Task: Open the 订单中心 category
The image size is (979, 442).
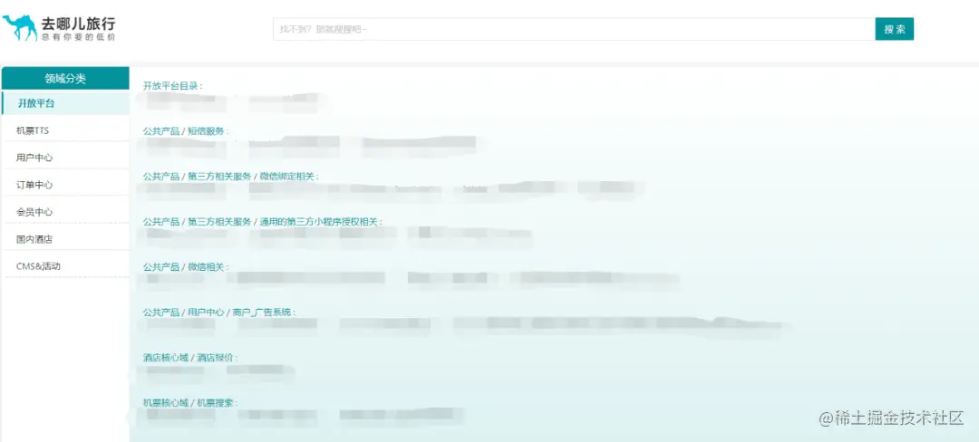Action: (x=65, y=185)
